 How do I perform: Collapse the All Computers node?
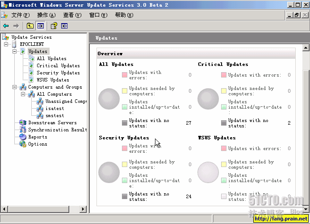point(23,94)
